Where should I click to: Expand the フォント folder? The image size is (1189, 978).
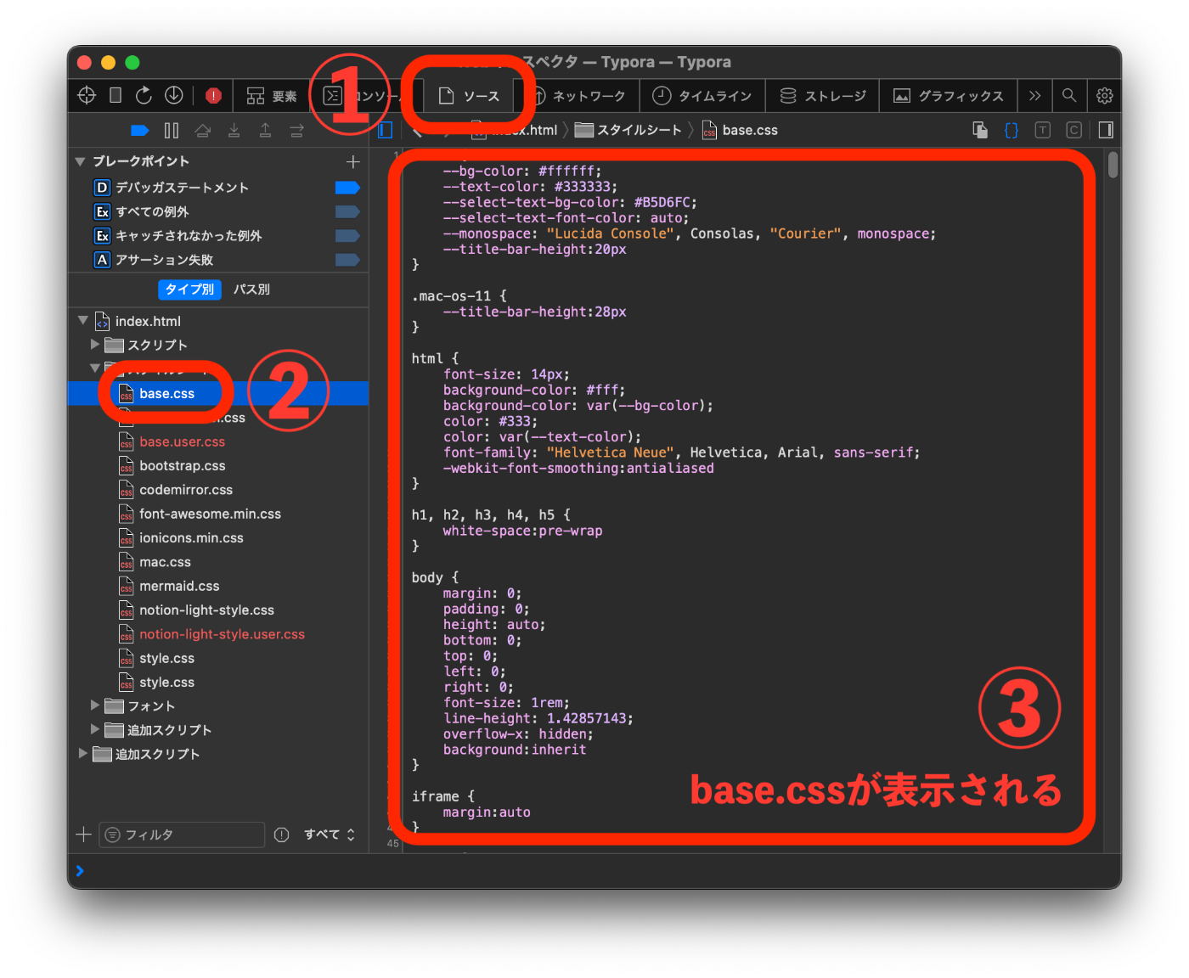[94, 705]
